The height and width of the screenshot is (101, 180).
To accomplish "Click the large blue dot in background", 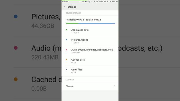I will [16, 17].
